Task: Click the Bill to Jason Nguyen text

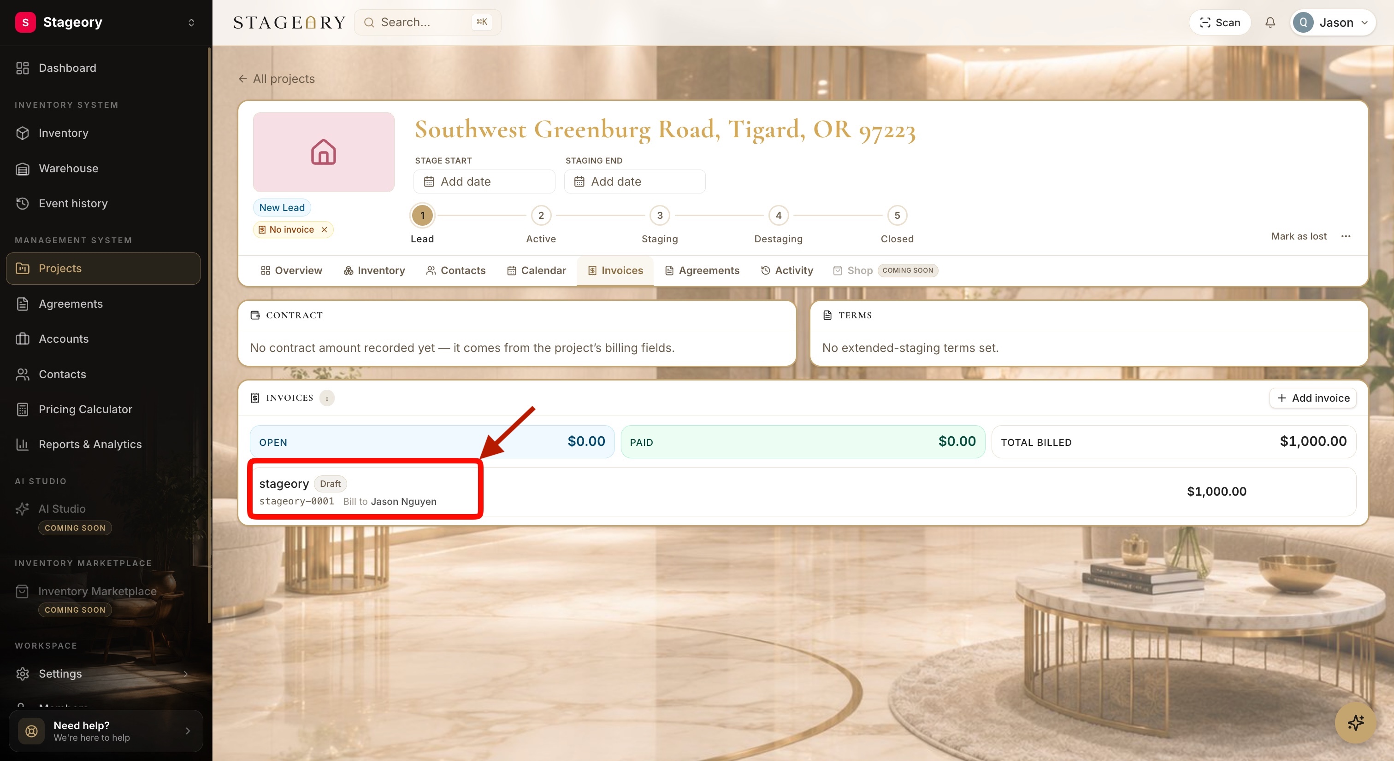Action: pos(390,502)
